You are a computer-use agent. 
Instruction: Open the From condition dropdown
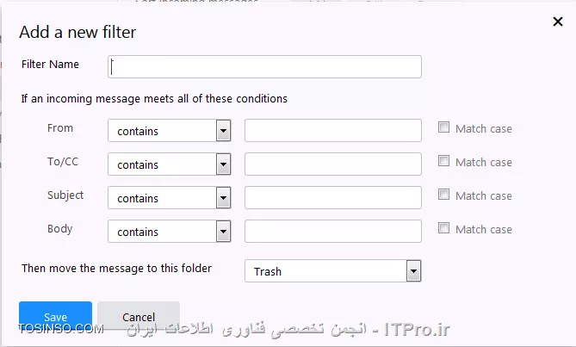pos(170,130)
